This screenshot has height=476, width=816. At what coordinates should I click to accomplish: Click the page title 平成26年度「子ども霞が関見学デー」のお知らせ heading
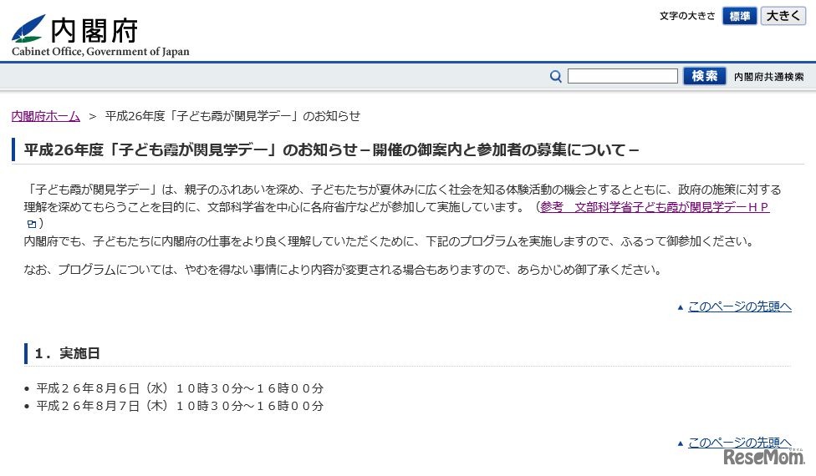[x=331, y=149]
